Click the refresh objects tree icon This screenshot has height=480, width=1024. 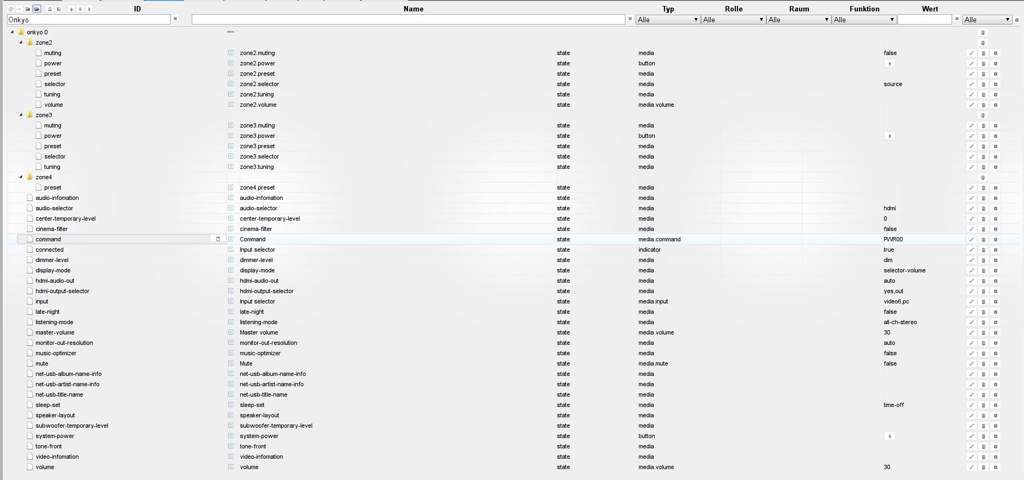pyautogui.click(x=11, y=9)
